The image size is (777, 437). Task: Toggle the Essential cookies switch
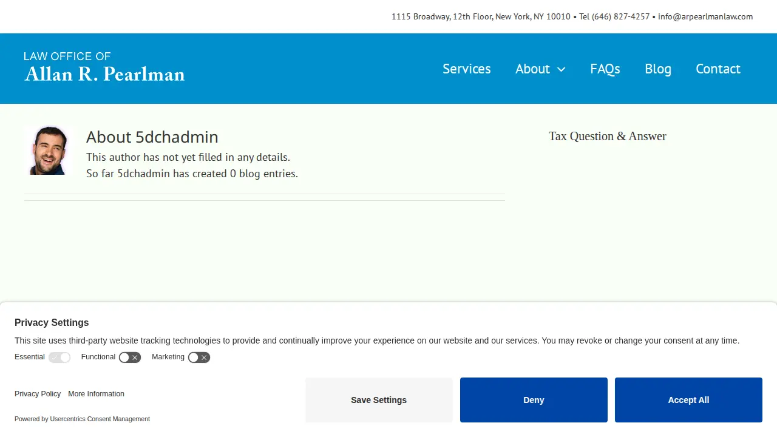click(x=59, y=357)
